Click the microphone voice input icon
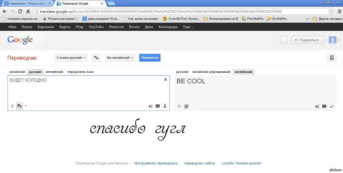The image size is (343, 173). [x=12, y=106]
